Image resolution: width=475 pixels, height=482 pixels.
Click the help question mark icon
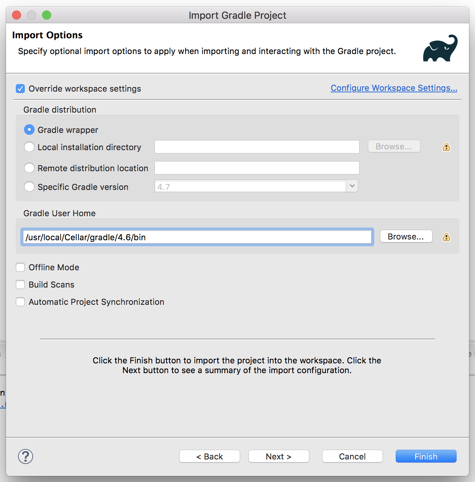coord(26,456)
